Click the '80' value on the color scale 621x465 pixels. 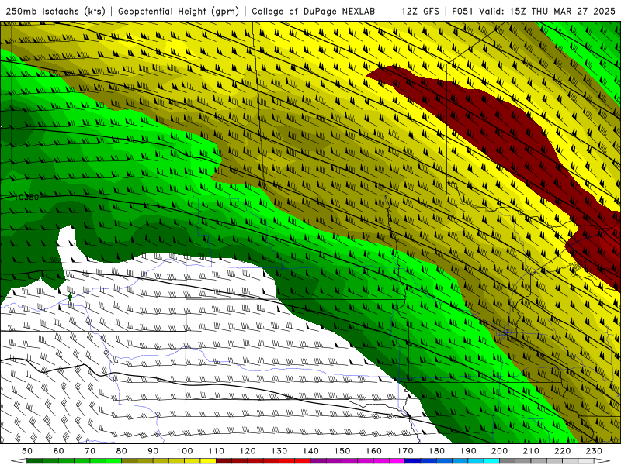[x=122, y=451]
